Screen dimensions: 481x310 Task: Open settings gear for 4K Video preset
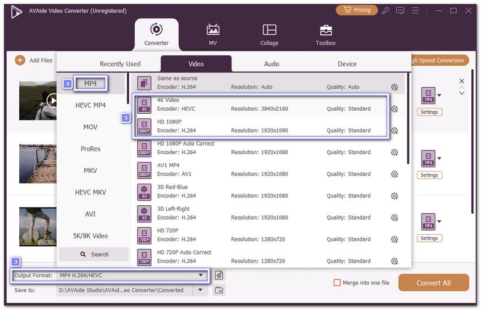(394, 109)
